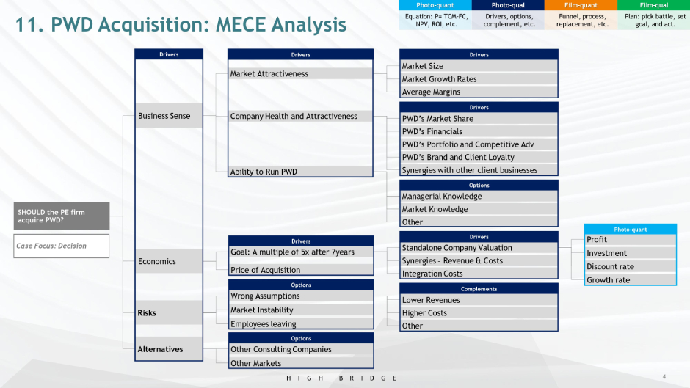Viewport: 690px width, 388px height.
Task: Click the "Wrong Assumptions" risk option
Action: click(300, 296)
